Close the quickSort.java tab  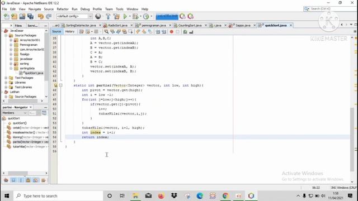[x=291, y=25]
